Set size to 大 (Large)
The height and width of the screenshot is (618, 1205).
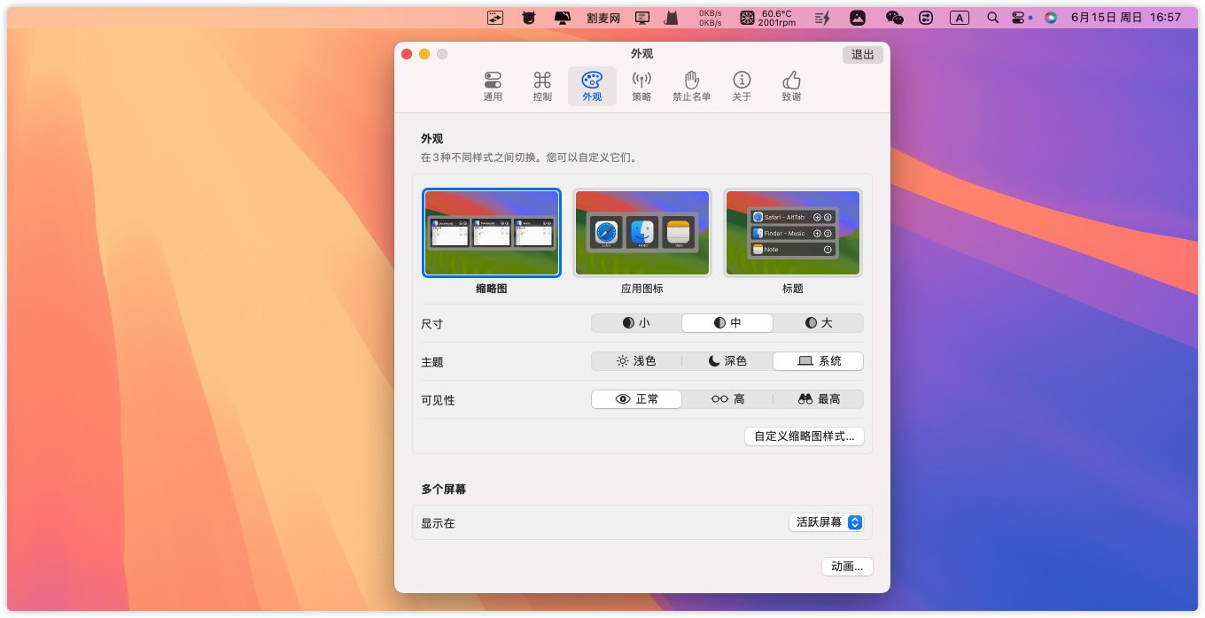click(x=818, y=323)
